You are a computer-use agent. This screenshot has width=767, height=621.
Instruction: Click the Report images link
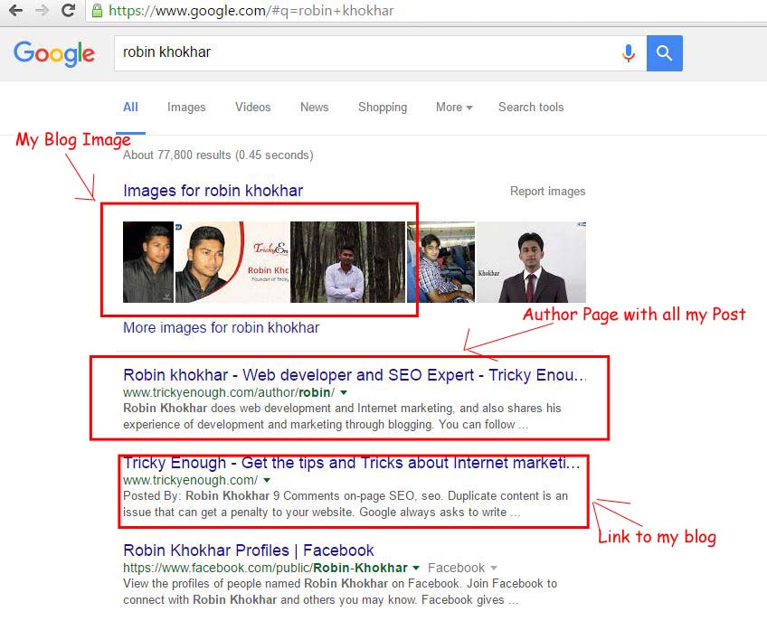click(x=547, y=192)
